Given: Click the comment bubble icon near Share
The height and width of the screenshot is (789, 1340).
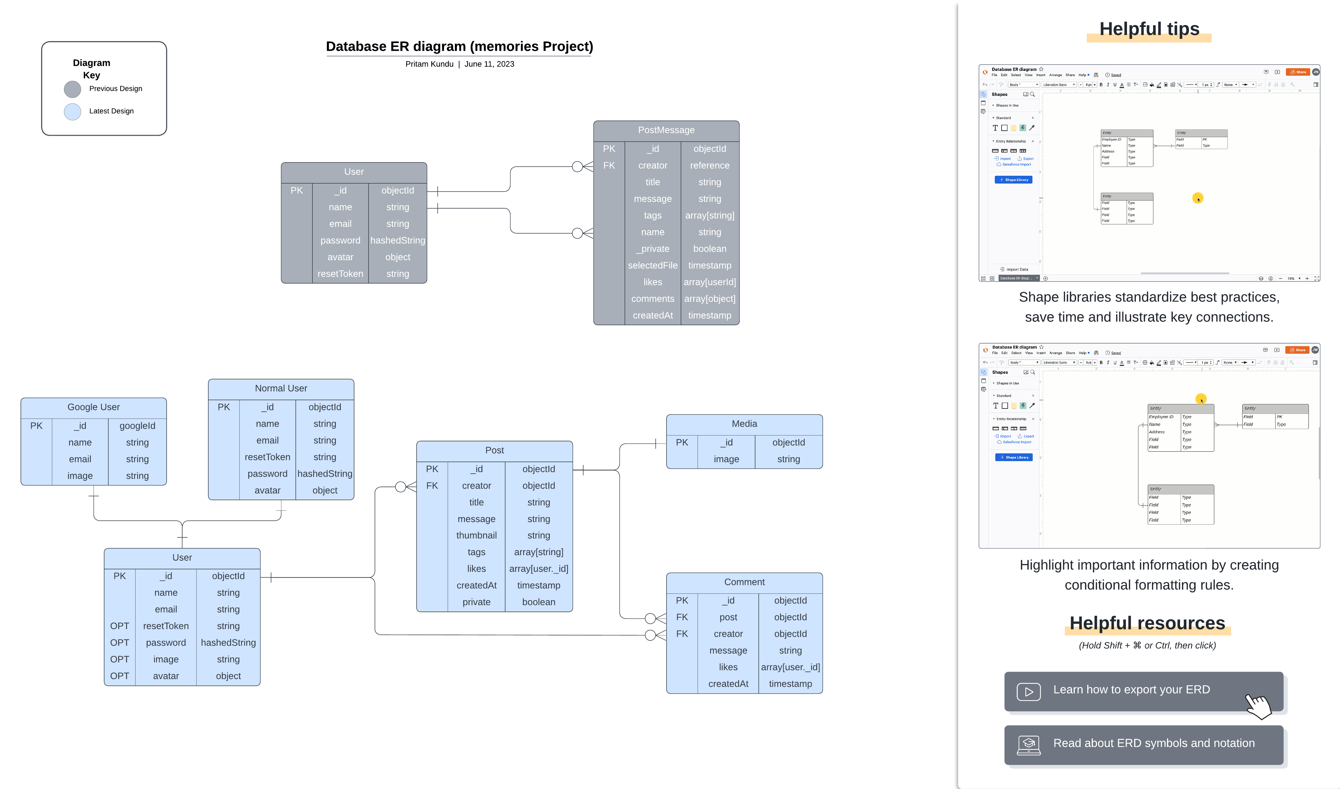Looking at the screenshot, I should tap(1266, 72).
